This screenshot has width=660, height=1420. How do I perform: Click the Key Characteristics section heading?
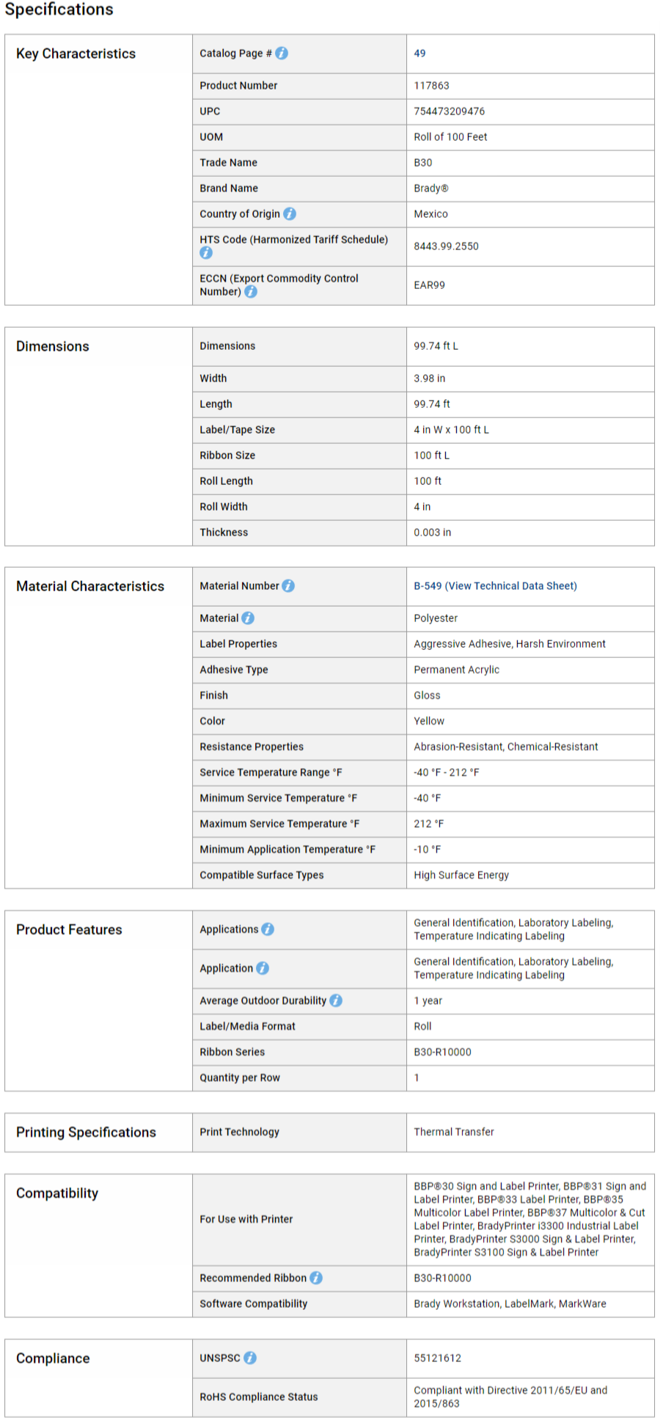point(76,54)
